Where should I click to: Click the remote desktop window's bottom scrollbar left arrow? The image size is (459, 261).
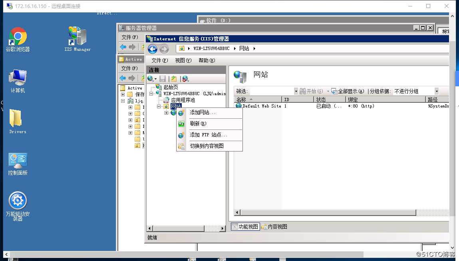point(6,255)
